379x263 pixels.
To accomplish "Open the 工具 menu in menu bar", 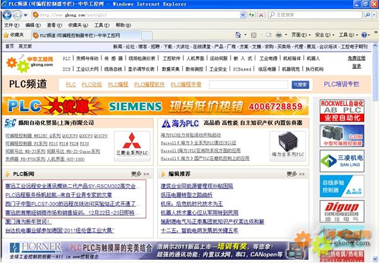I will (x=102, y=25).
